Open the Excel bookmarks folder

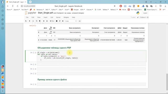[x=67, y=10]
